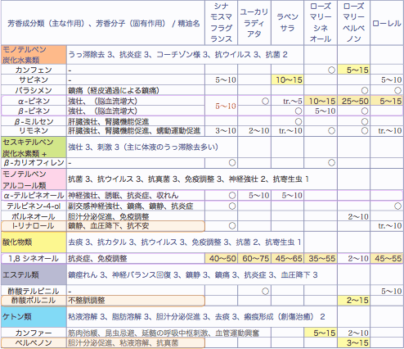Select the 5~15 value in カンファー row

point(321,333)
